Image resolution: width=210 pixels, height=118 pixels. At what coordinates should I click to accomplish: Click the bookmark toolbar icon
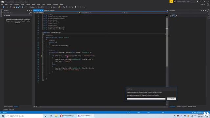75,7
